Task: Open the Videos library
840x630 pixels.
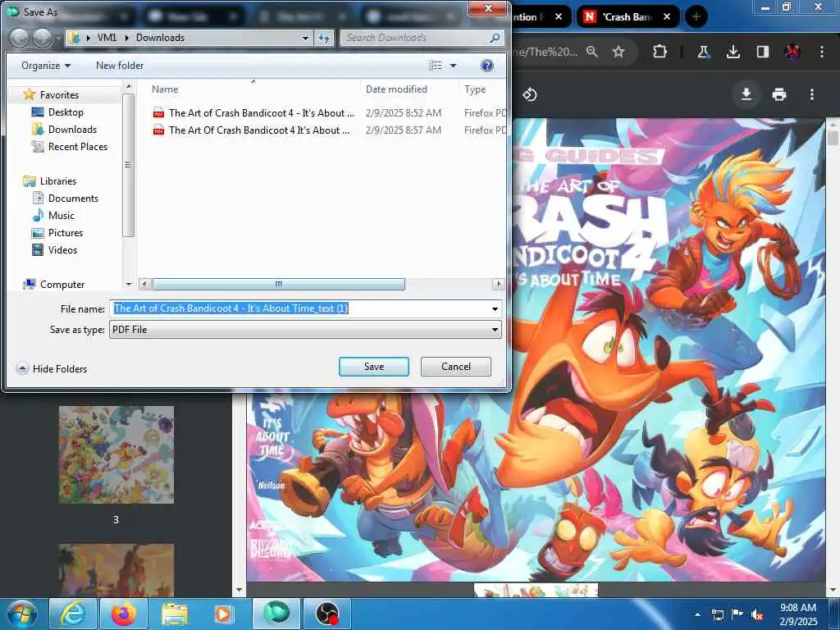Action: pos(62,249)
